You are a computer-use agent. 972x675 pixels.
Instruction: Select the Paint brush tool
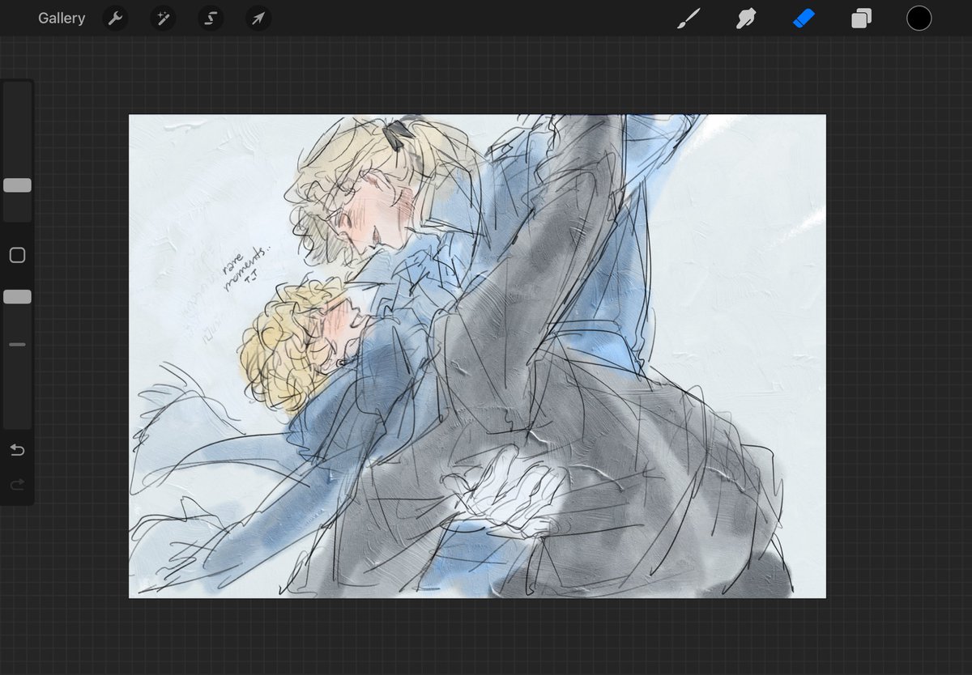pyautogui.click(x=688, y=18)
